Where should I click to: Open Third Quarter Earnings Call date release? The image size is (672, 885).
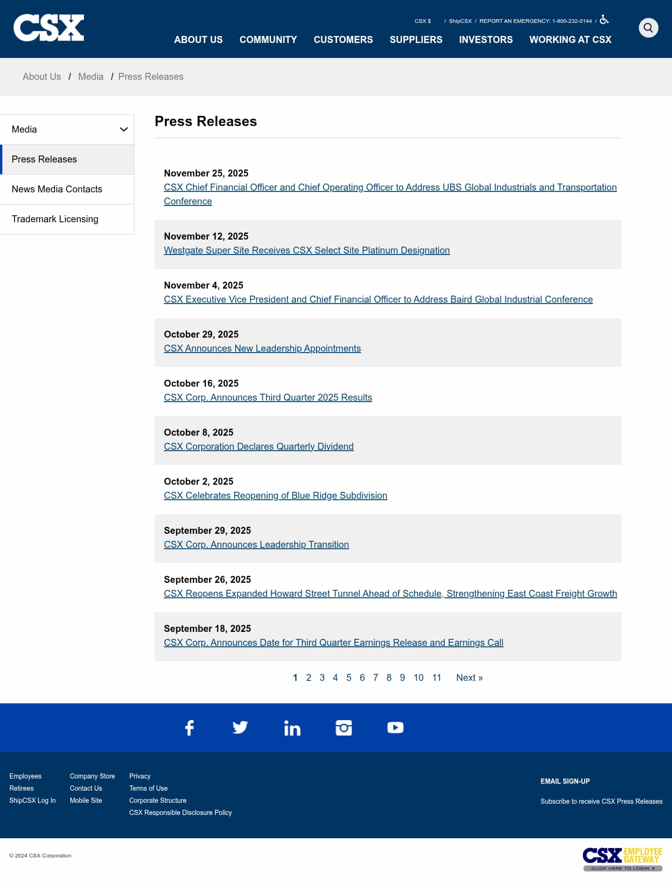coord(334,643)
